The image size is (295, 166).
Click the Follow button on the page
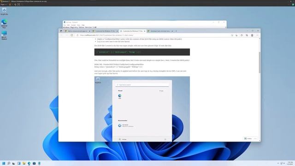(248, 138)
